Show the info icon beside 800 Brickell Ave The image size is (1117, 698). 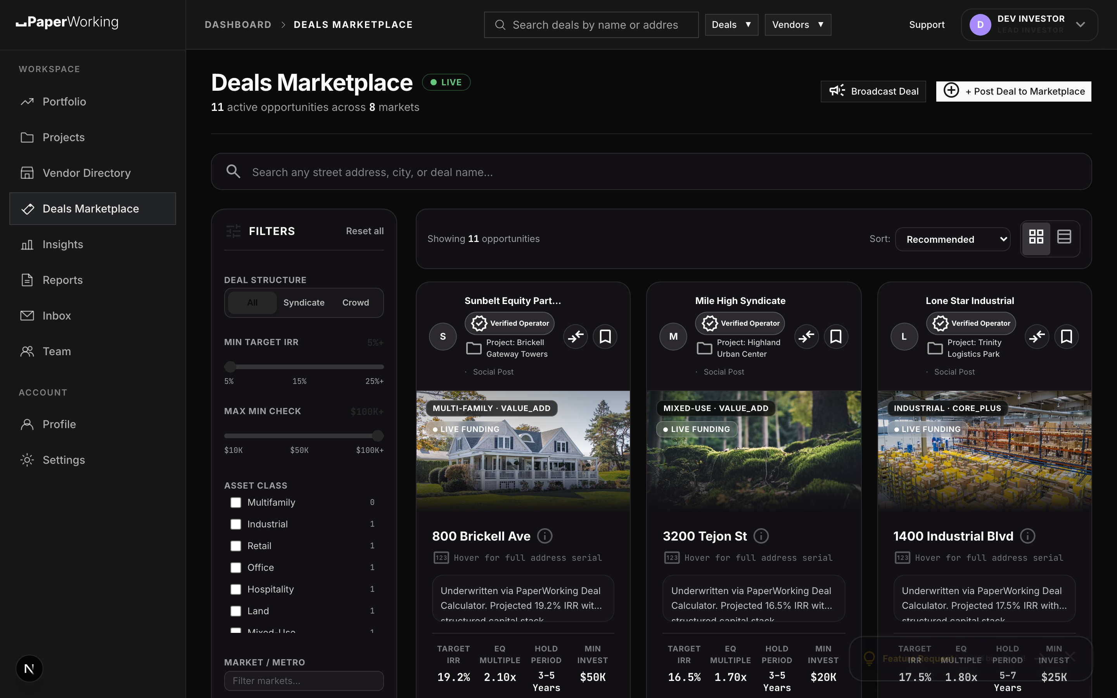click(545, 536)
